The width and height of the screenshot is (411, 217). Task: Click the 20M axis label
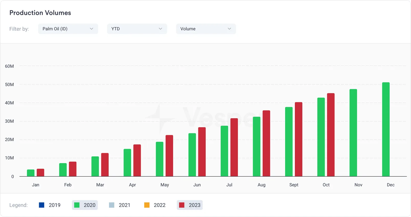[x=10, y=140]
